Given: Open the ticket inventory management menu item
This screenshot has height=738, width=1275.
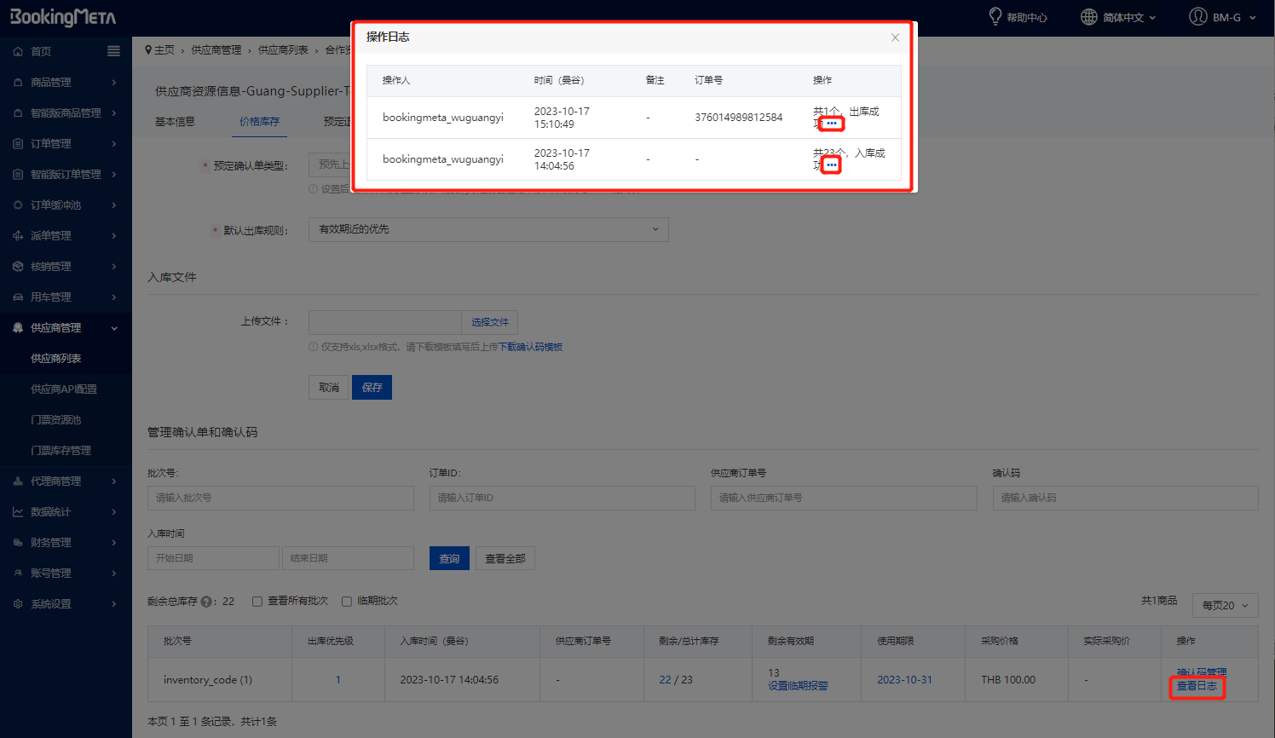Looking at the screenshot, I should coord(61,451).
